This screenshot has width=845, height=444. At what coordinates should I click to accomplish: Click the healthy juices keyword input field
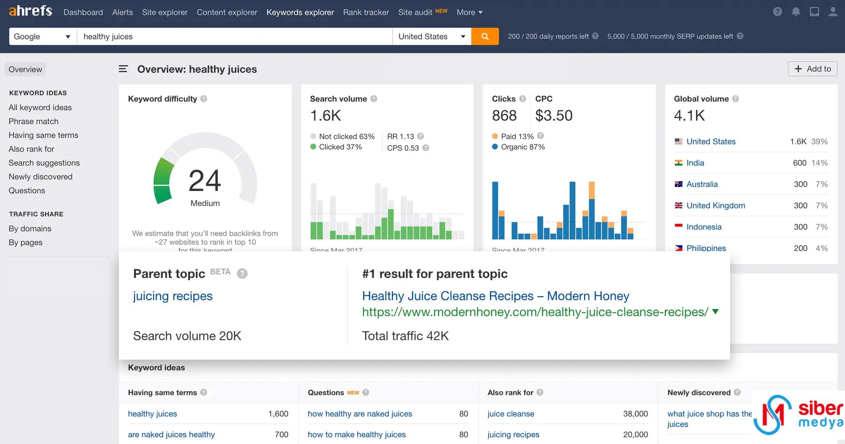click(235, 36)
